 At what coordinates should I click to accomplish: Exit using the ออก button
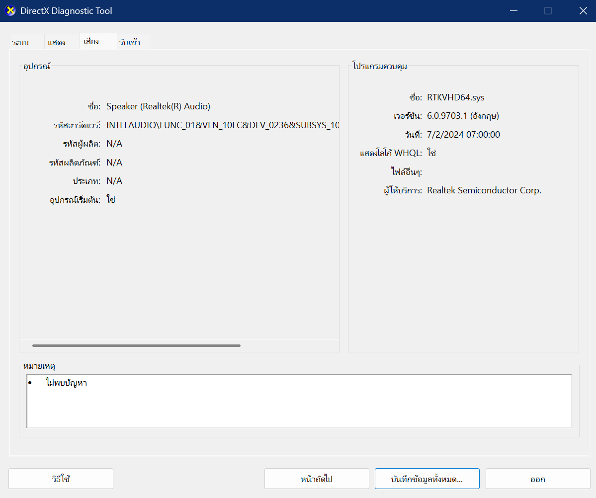point(537,479)
